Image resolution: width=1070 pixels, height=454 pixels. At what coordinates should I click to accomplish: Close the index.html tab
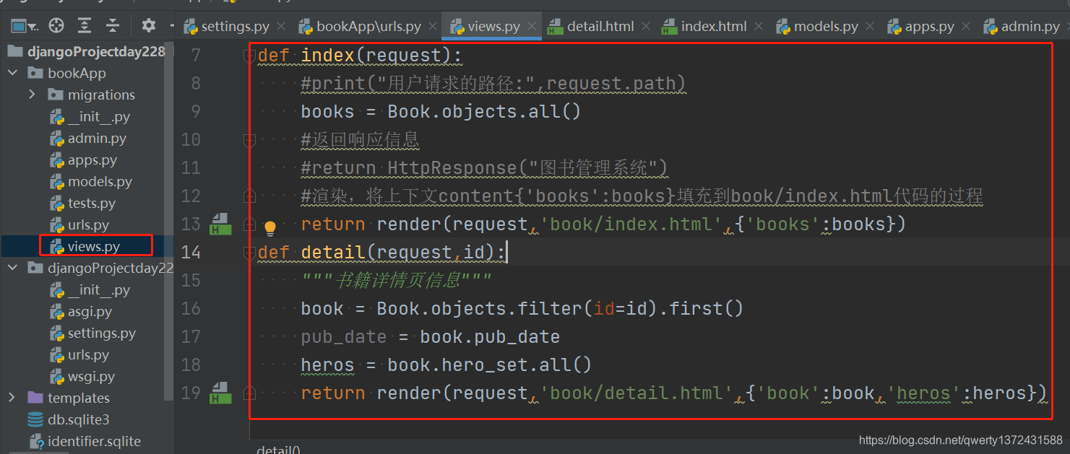point(759,27)
